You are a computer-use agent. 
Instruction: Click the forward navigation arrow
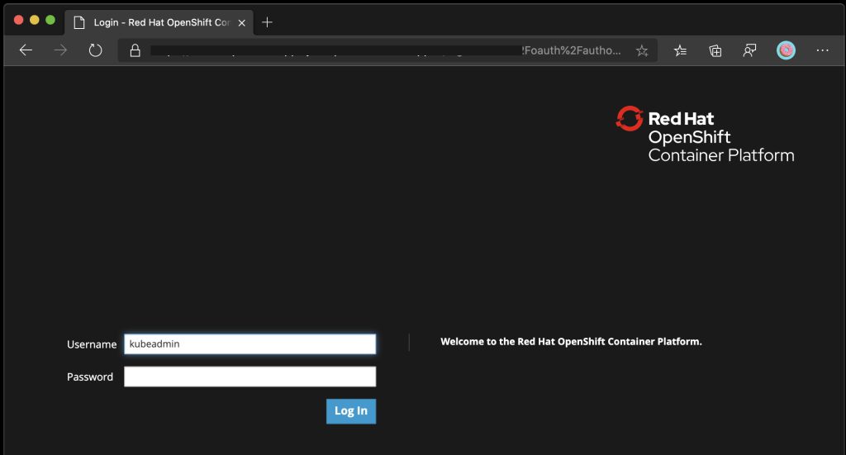pyautogui.click(x=60, y=50)
